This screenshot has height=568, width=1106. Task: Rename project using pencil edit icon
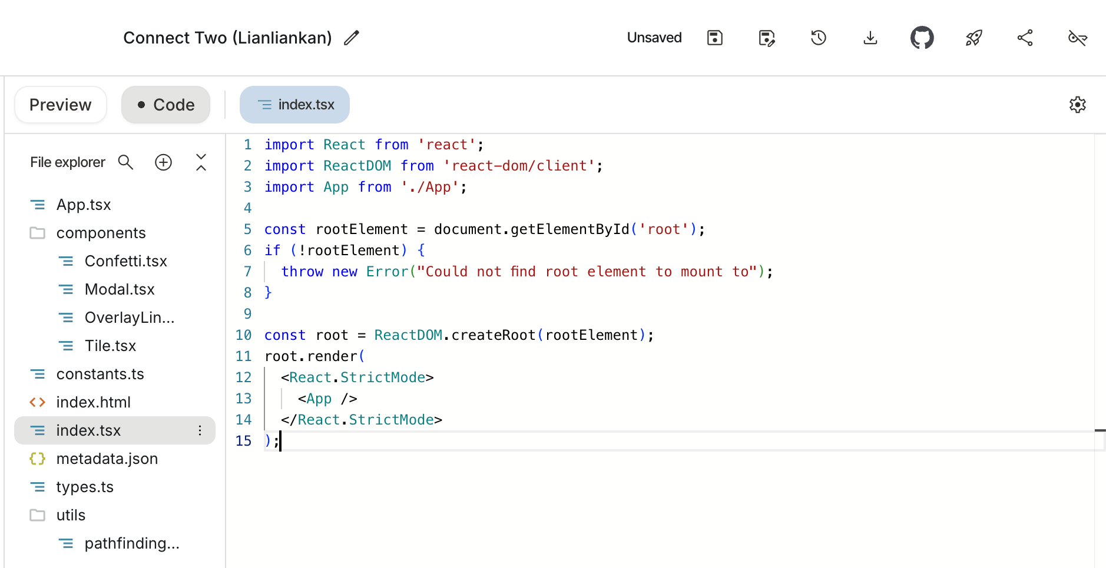(x=352, y=38)
